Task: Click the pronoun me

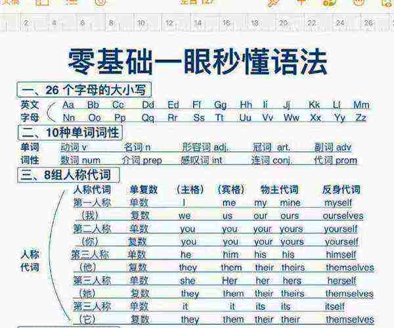Action: 229,202
